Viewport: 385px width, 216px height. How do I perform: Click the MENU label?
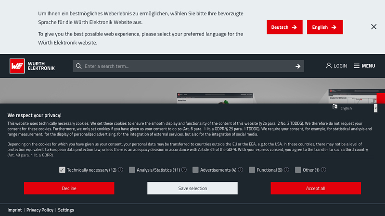pos(368,66)
